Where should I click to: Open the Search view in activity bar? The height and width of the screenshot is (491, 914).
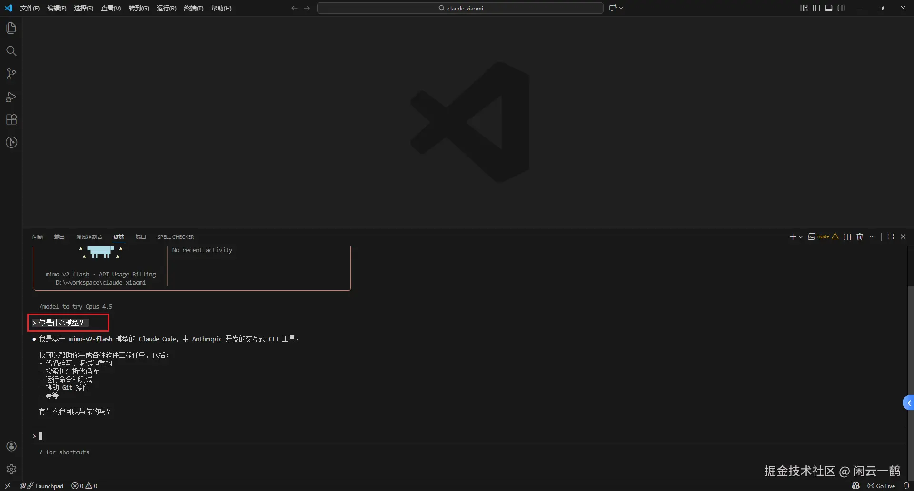pyautogui.click(x=11, y=51)
